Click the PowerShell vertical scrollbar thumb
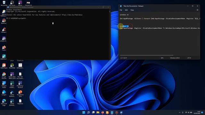The image size is (205, 115). pos(110,12)
